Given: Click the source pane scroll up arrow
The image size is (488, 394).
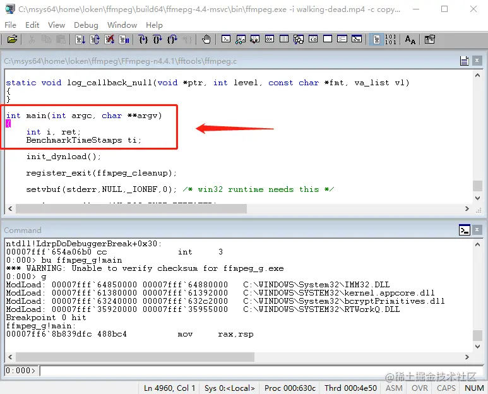Looking at the screenshot, I should pos(477,75).
